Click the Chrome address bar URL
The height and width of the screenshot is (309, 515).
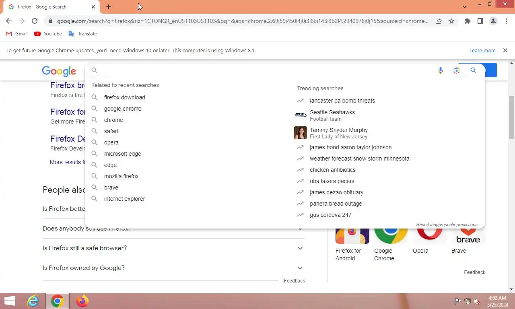click(x=243, y=21)
